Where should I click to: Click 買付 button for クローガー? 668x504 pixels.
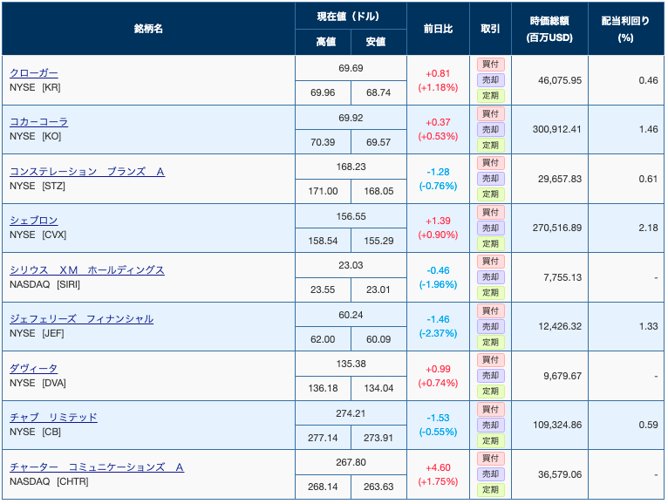(x=491, y=65)
